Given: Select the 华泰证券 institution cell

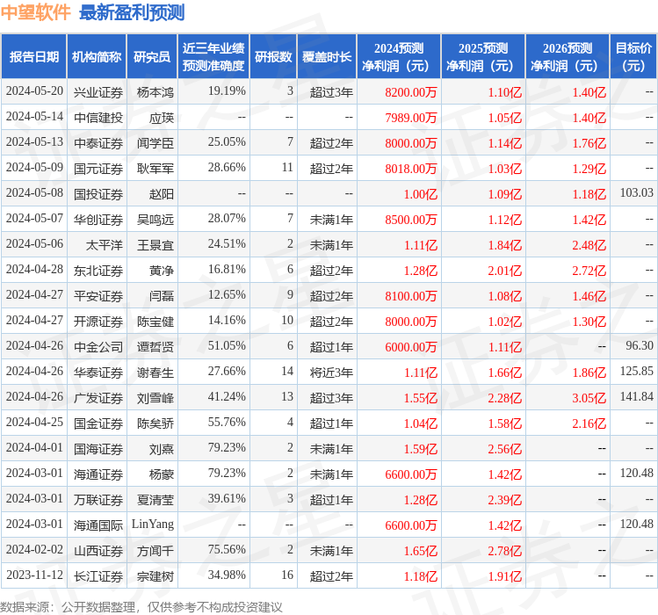Looking at the screenshot, I should coord(98,373).
